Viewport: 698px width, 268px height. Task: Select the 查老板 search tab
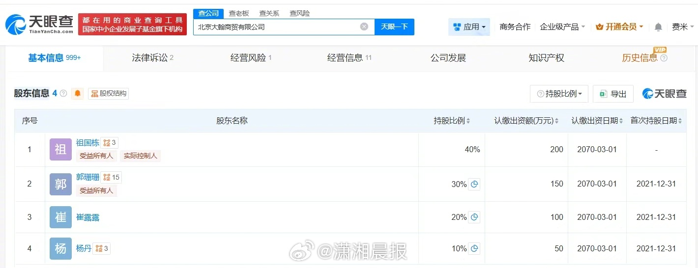(239, 13)
